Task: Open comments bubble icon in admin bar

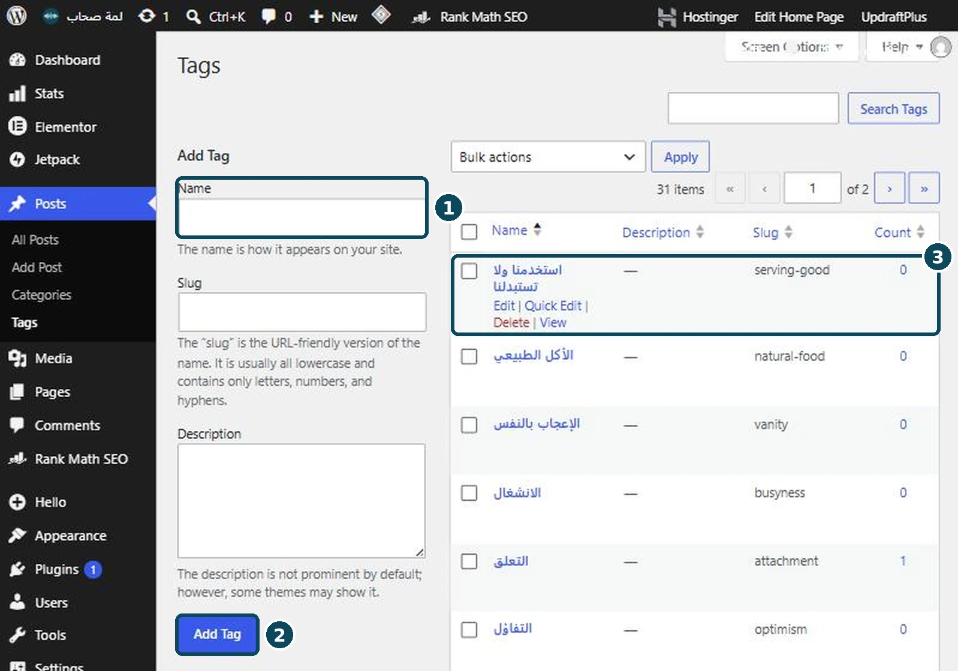Action: click(x=269, y=16)
